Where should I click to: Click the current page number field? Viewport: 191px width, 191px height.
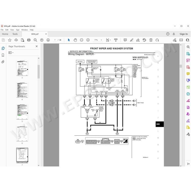[55, 40]
